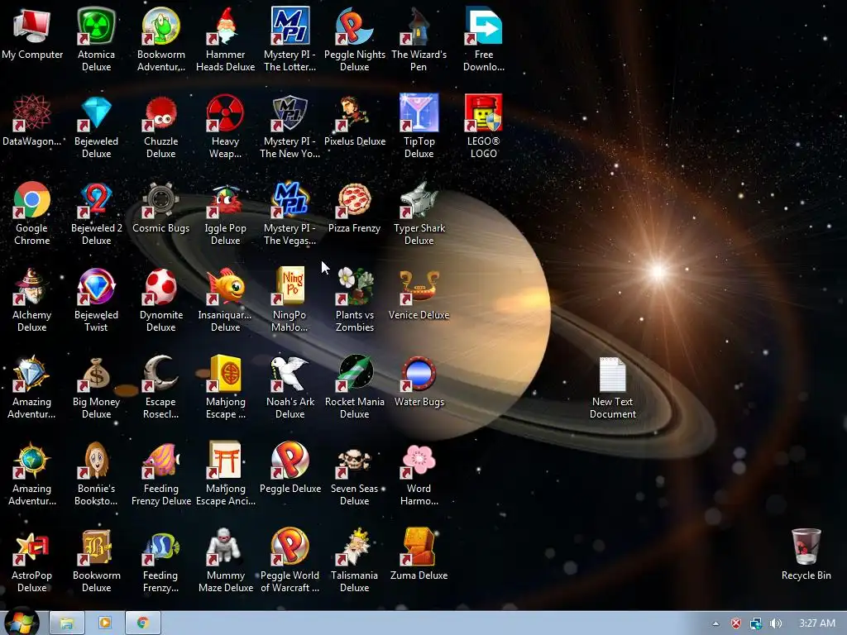Select the NingPo MahJong shortcut
This screenshot has width=847, height=635.
point(290,287)
